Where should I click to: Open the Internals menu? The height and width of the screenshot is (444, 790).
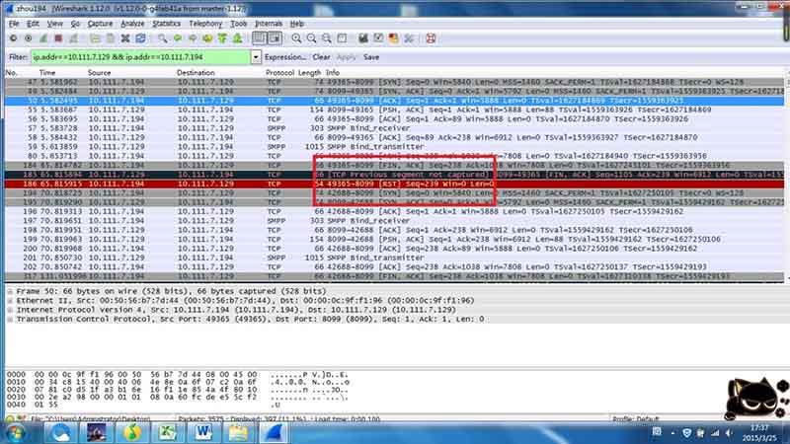click(269, 24)
